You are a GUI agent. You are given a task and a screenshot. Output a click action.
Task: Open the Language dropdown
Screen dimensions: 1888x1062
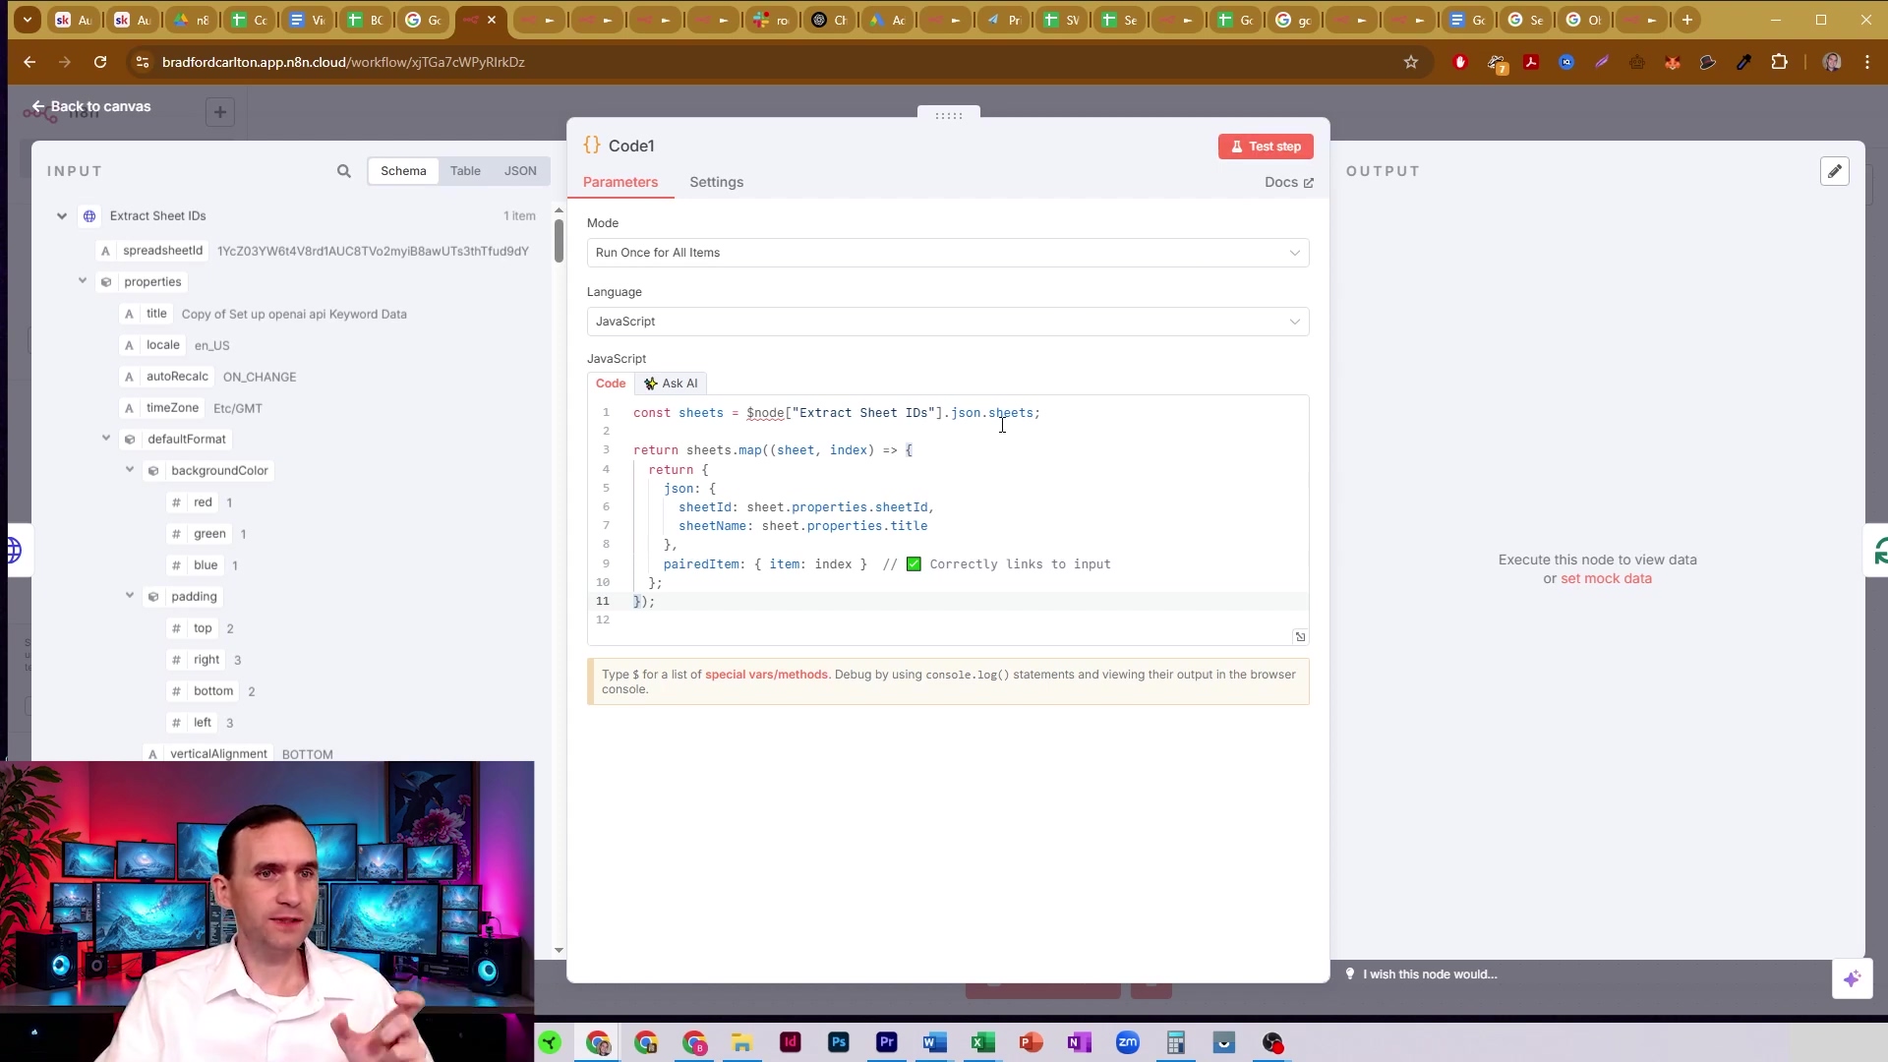tap(947, 322)
